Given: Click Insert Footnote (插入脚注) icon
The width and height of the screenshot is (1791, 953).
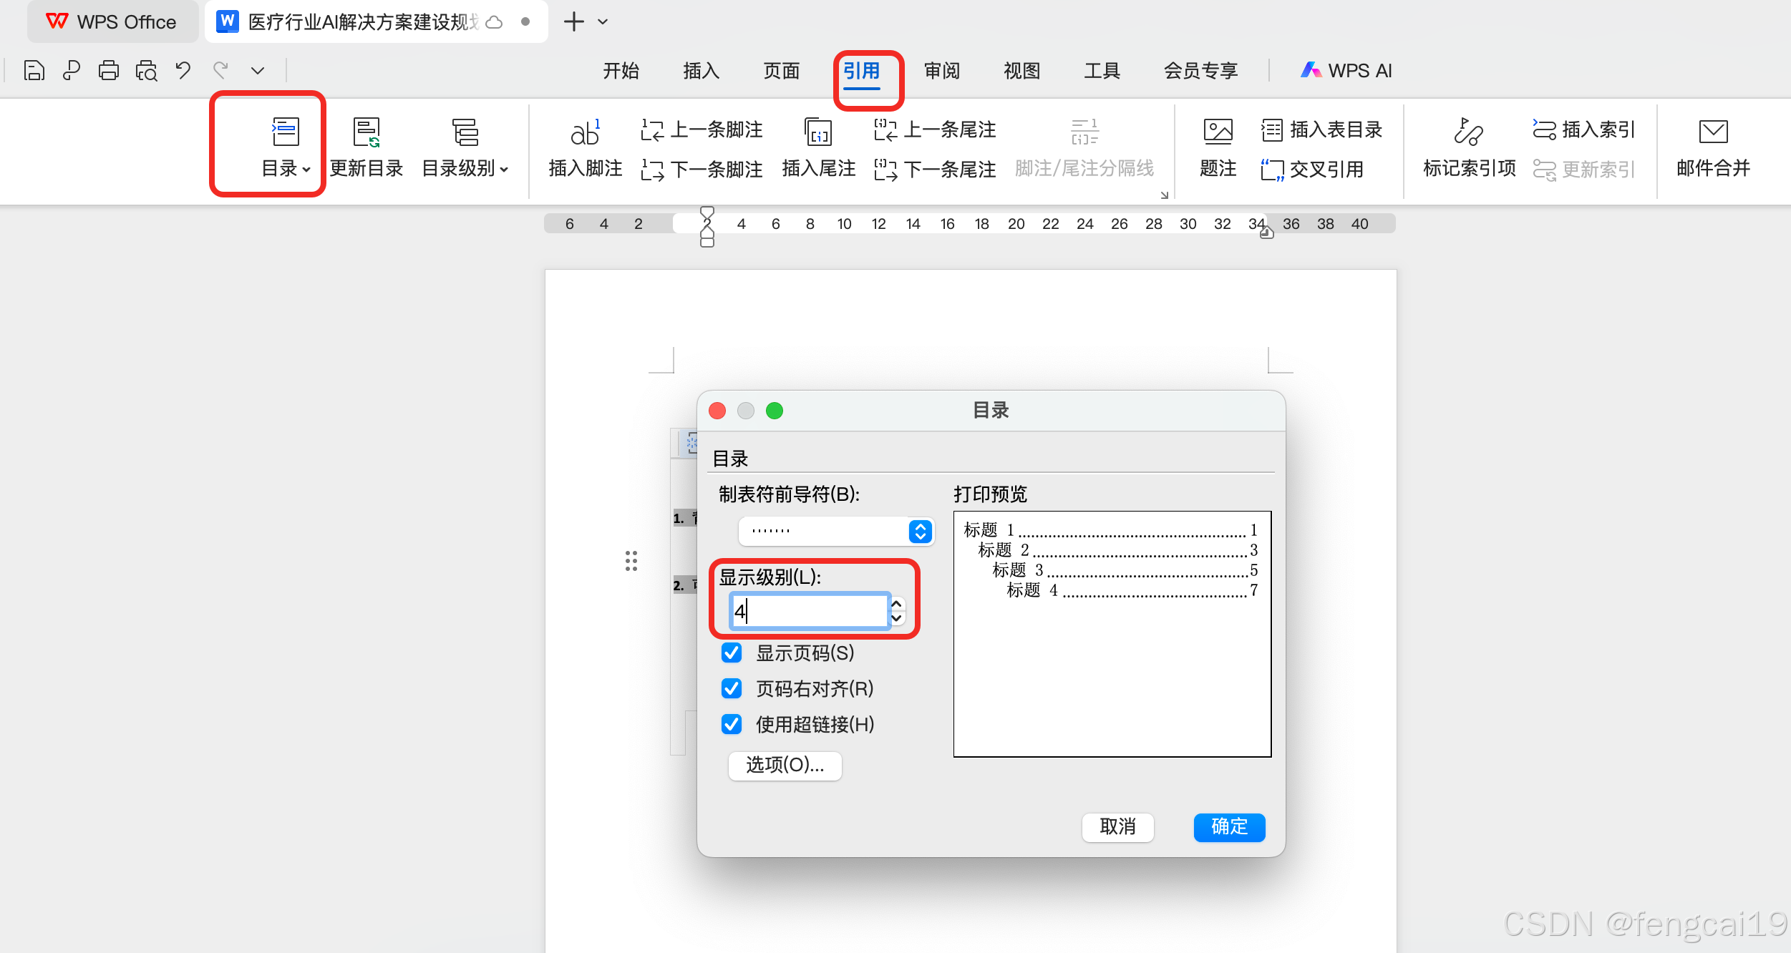Looking at the screenshot, I should (x=585, y=133).
